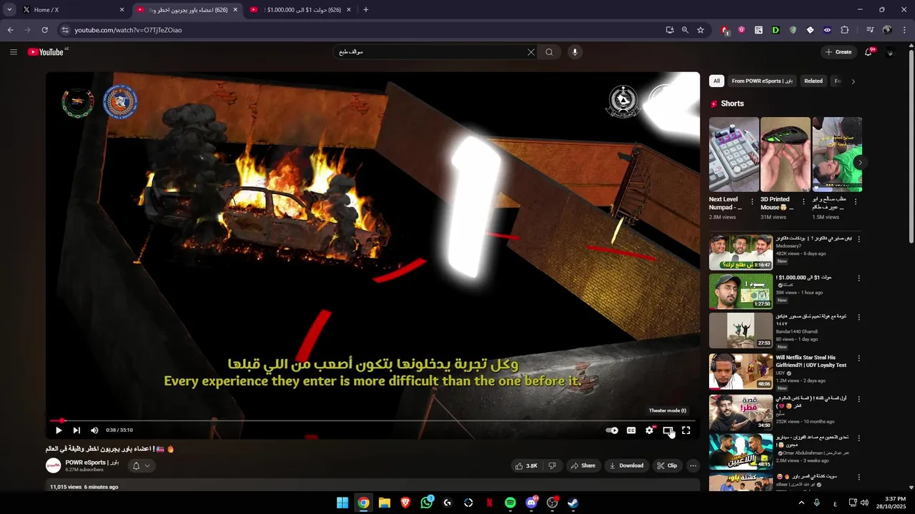Open subscription notification bell dropdown
915x514 pixels.
(141, 465)
